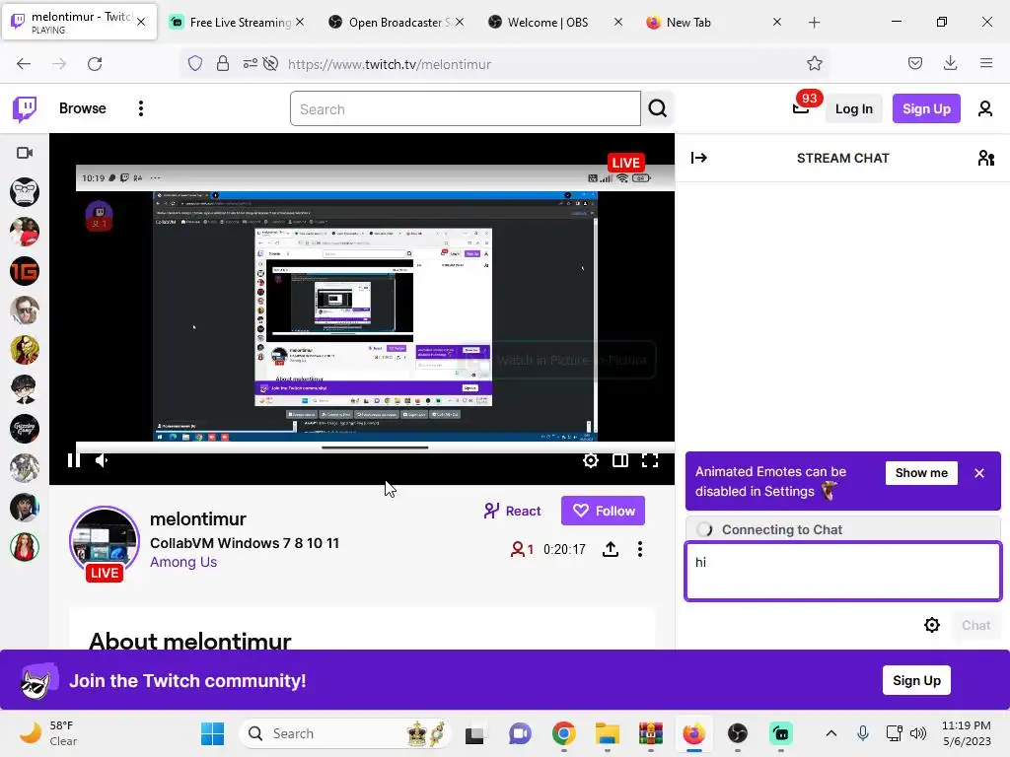
Task: Open chat settings gear icon
Action: pyautogui.click(x=932, y=625)
